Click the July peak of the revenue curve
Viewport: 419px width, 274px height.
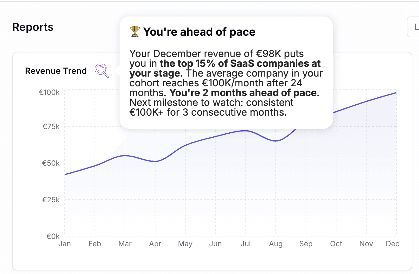click(x=245, y=131)
